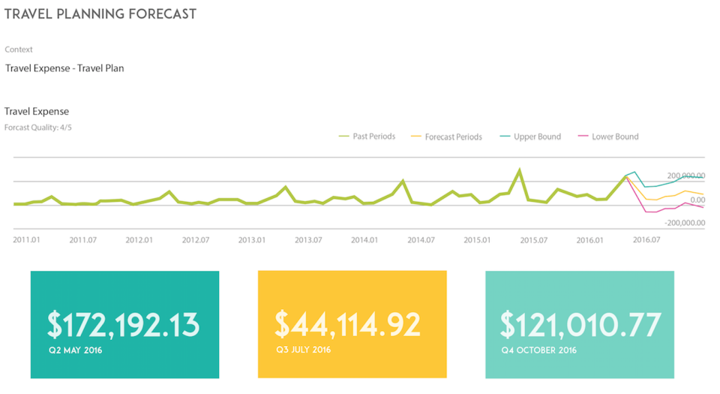Viewport: 720px width, 394px height.
Task: Toggle the Past Periods legend entry
Action: click(373, 137)
